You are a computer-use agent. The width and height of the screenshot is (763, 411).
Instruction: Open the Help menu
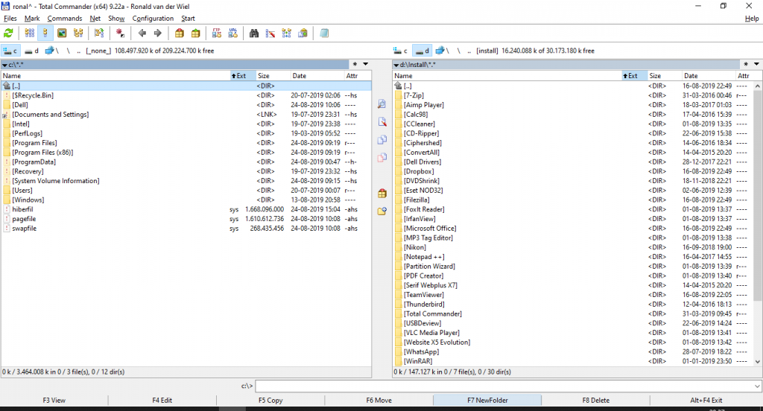[x=751, y=19]
